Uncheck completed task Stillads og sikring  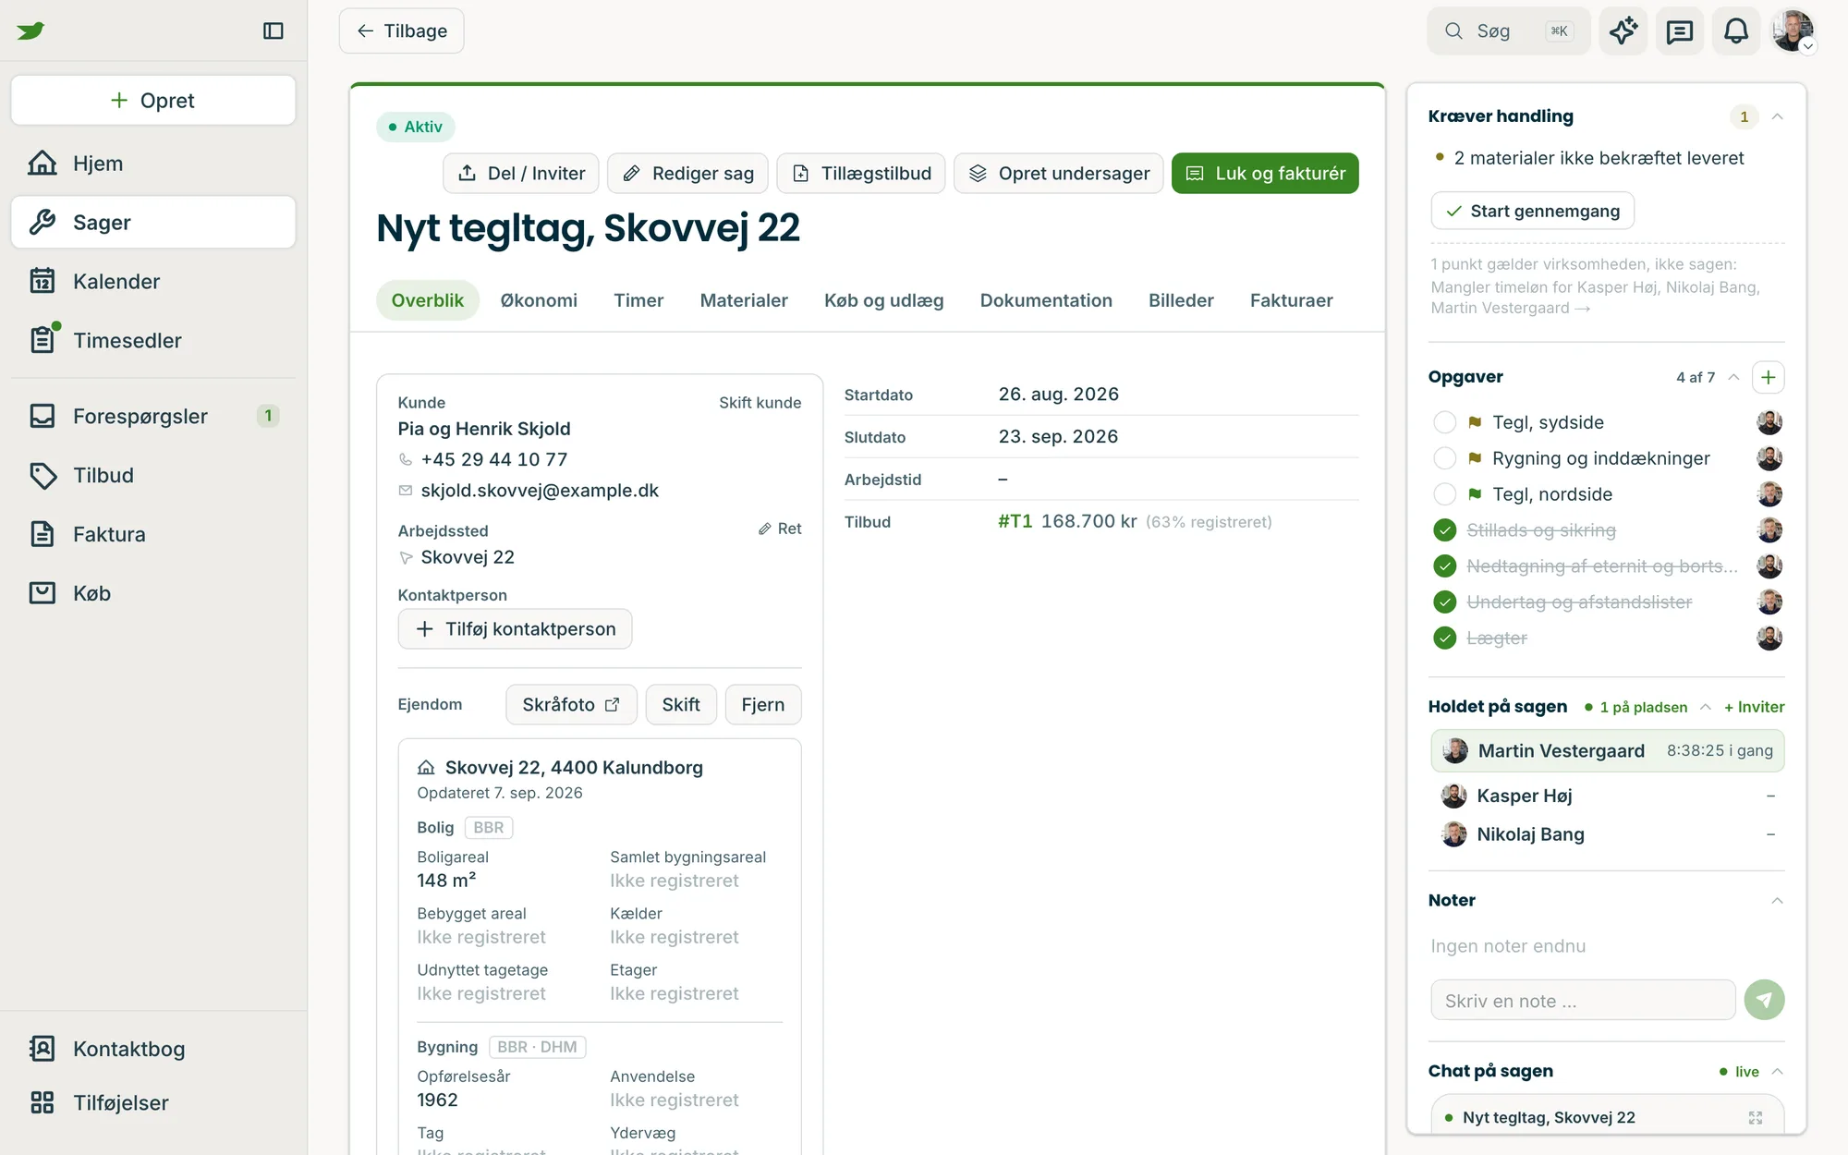point(1445,530)
